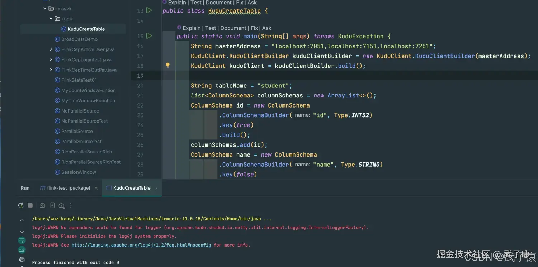Click the lightbulb intention icon on line 18

[167, 66]
